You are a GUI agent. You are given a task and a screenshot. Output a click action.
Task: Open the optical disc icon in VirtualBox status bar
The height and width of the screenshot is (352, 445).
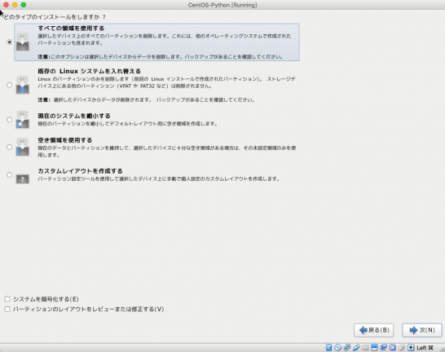click(x=337, y=347)
